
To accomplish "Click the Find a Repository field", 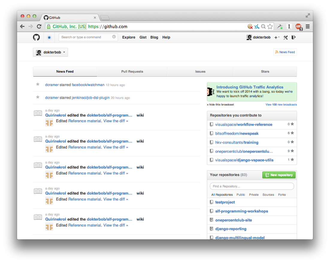I will (x=252, y=186).
